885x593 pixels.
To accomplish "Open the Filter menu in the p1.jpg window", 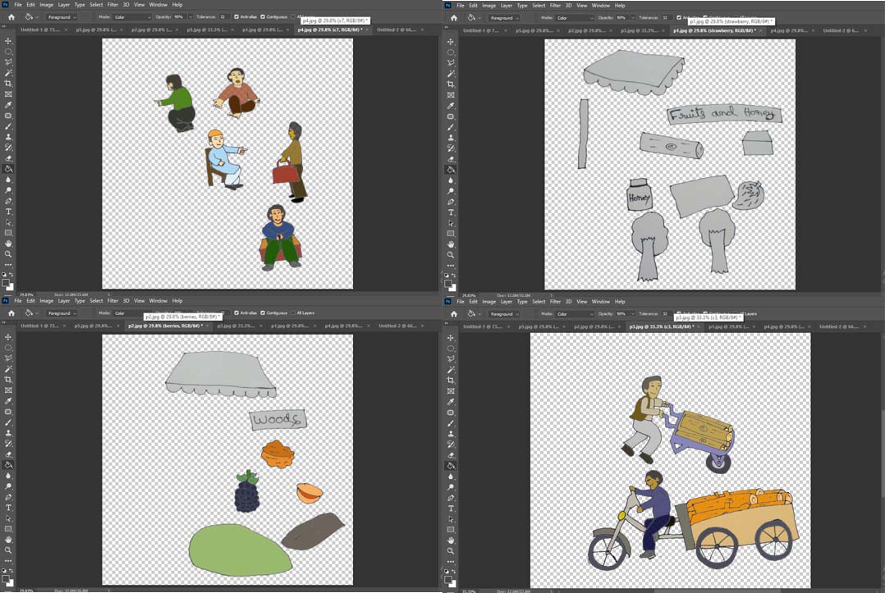I will [x=555, y=5].
